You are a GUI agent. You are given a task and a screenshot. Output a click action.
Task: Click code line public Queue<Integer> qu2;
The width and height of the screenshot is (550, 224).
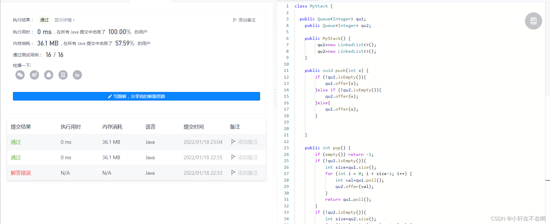click(338, 25)
